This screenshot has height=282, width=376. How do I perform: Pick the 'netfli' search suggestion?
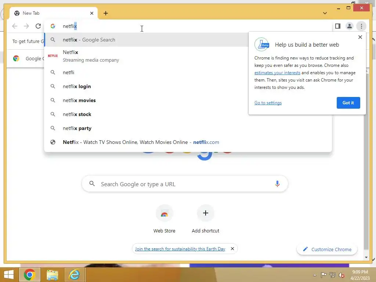point(146,72)
